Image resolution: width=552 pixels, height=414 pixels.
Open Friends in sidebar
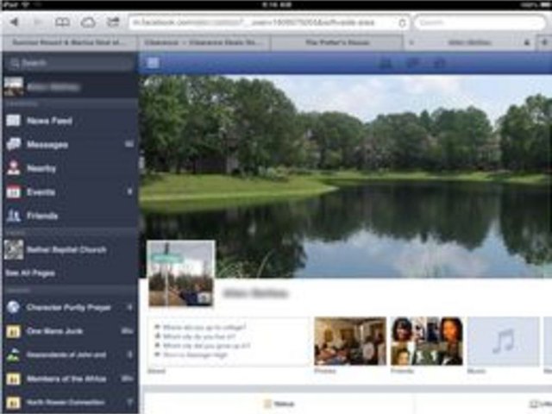point(70,216)
